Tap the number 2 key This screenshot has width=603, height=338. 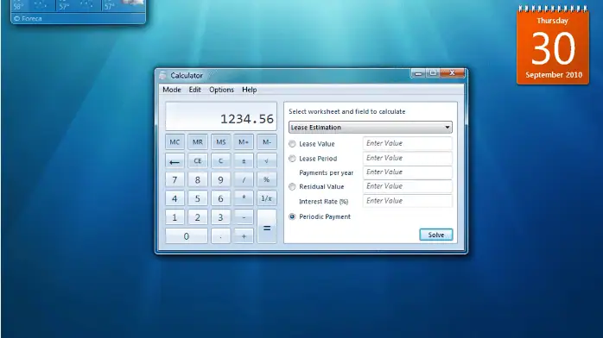tap(198, 217)
